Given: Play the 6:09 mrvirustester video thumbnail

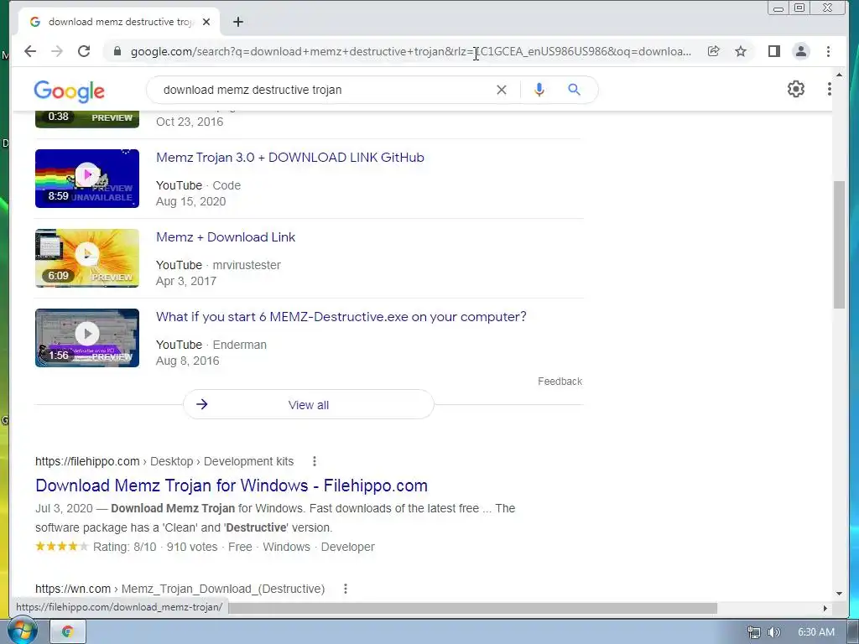Looking at the screenshot, I should click(x=87, y=258).
